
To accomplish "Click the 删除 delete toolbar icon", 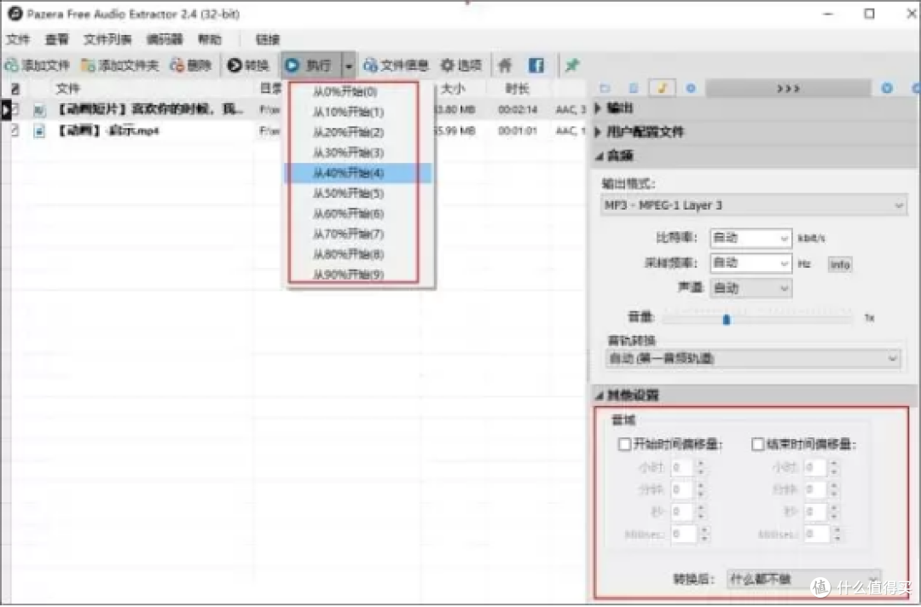I will tap(177, 65).
